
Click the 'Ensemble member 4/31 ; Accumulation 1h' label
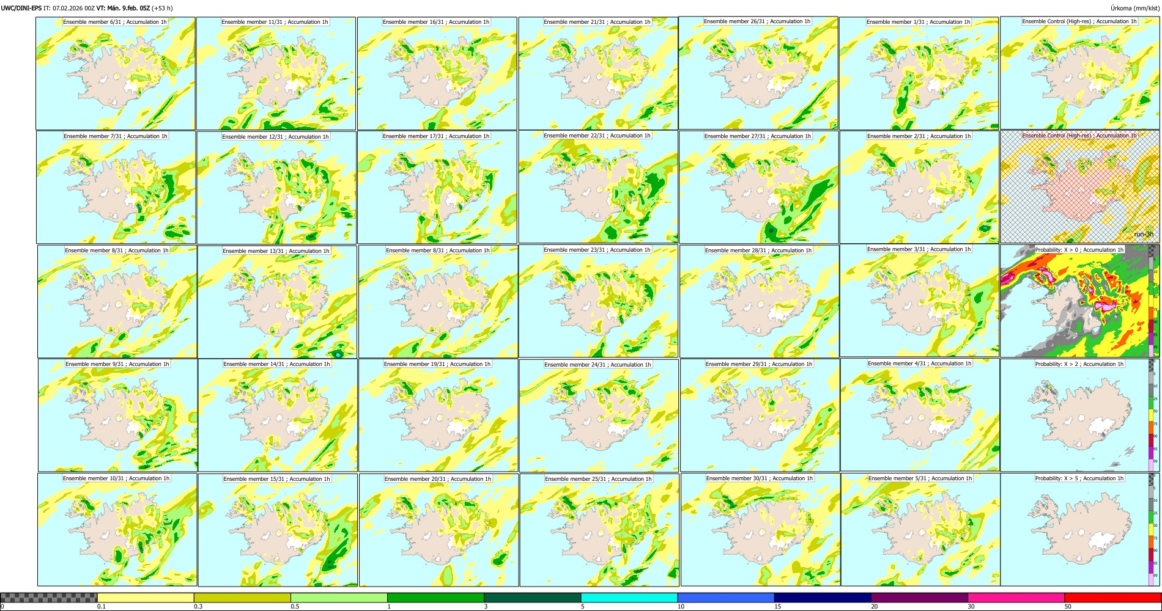919,364
